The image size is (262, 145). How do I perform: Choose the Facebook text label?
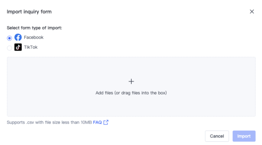34,38
